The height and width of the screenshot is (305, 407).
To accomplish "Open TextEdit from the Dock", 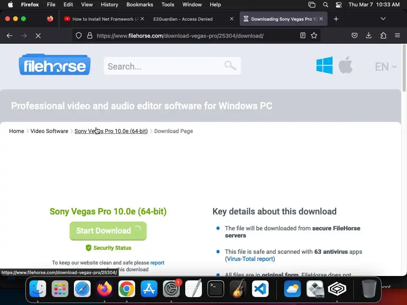I will pyautogui.click(x=194, y=289).
